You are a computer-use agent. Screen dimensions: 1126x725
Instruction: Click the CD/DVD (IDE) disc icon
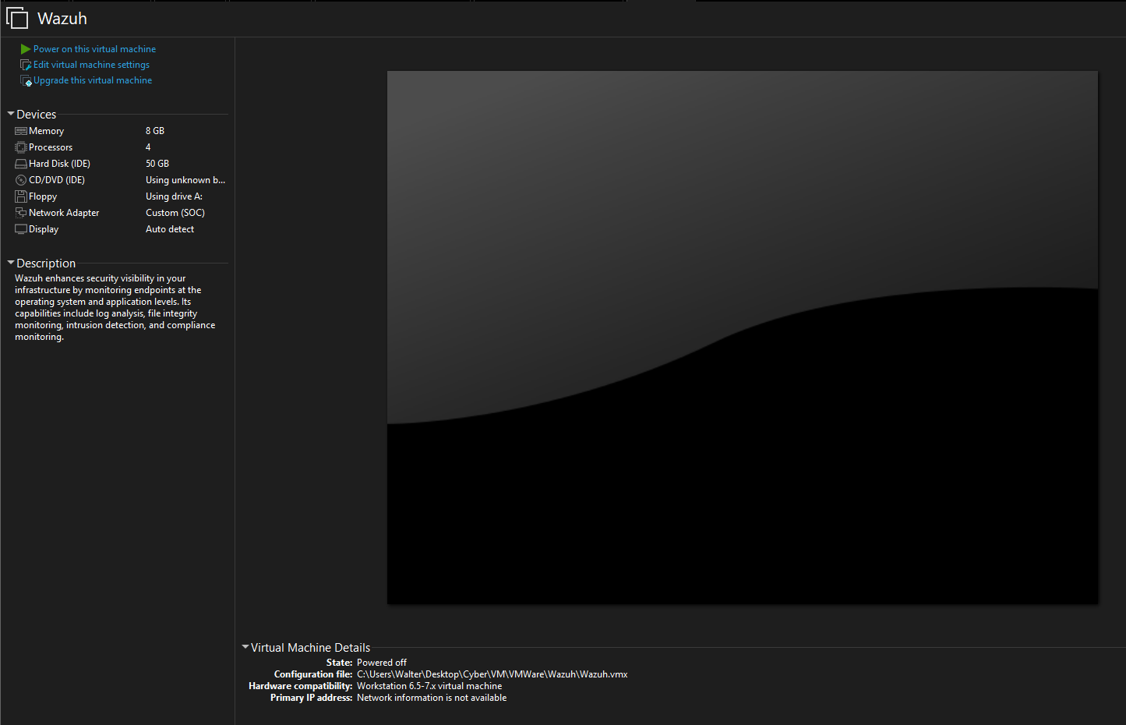[x=21, y=180]
